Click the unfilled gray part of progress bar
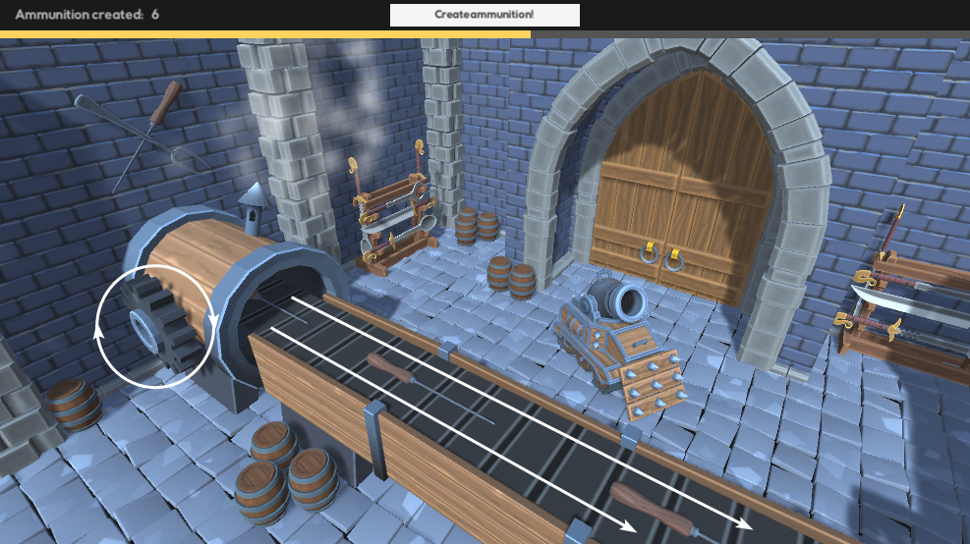The width and height of the screenshot is (970, 544). pos(747,34)
